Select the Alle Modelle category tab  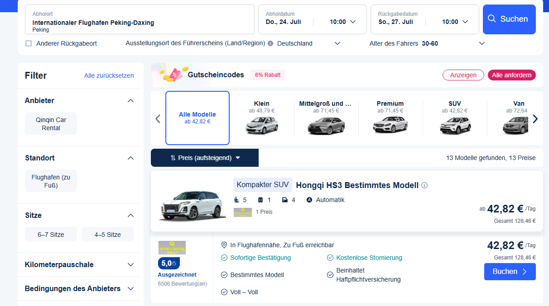pos(197,118)
